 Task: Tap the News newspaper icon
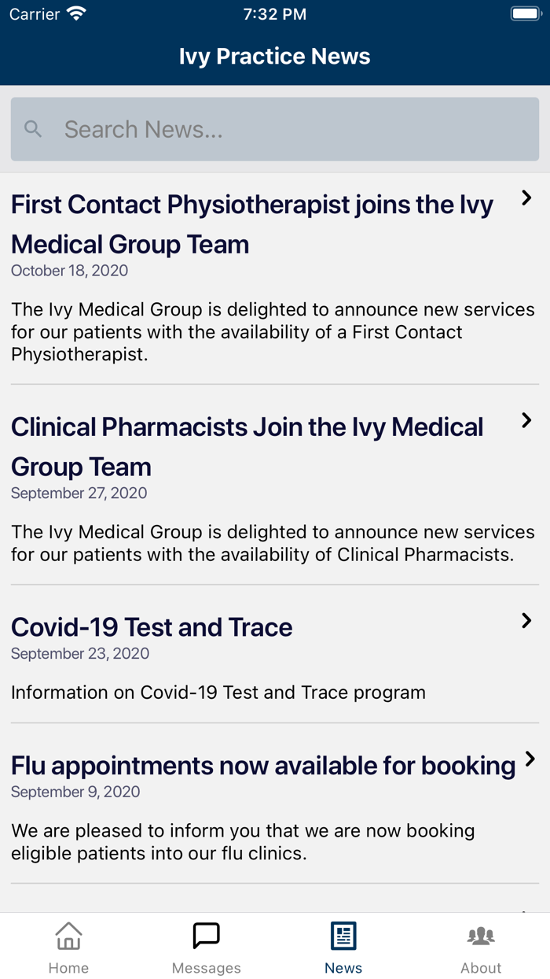(x=343, y=936)
